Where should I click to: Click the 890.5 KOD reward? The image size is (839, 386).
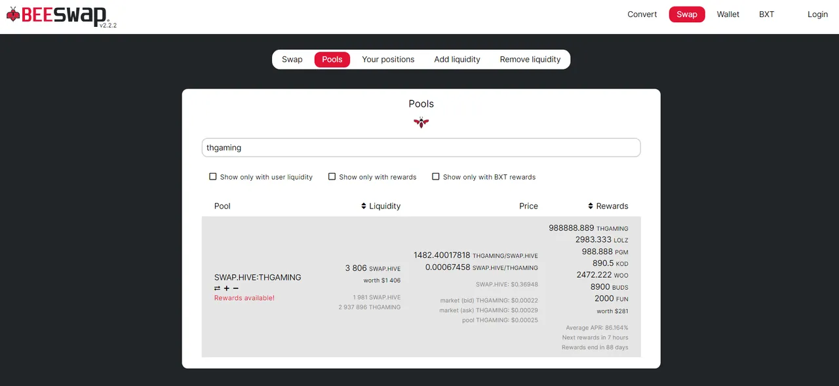610,263
